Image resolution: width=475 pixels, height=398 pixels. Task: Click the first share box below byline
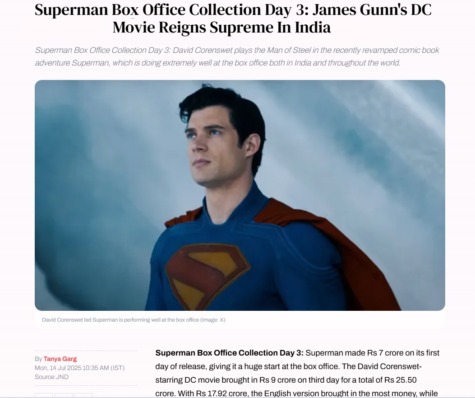tap(44, 395)
